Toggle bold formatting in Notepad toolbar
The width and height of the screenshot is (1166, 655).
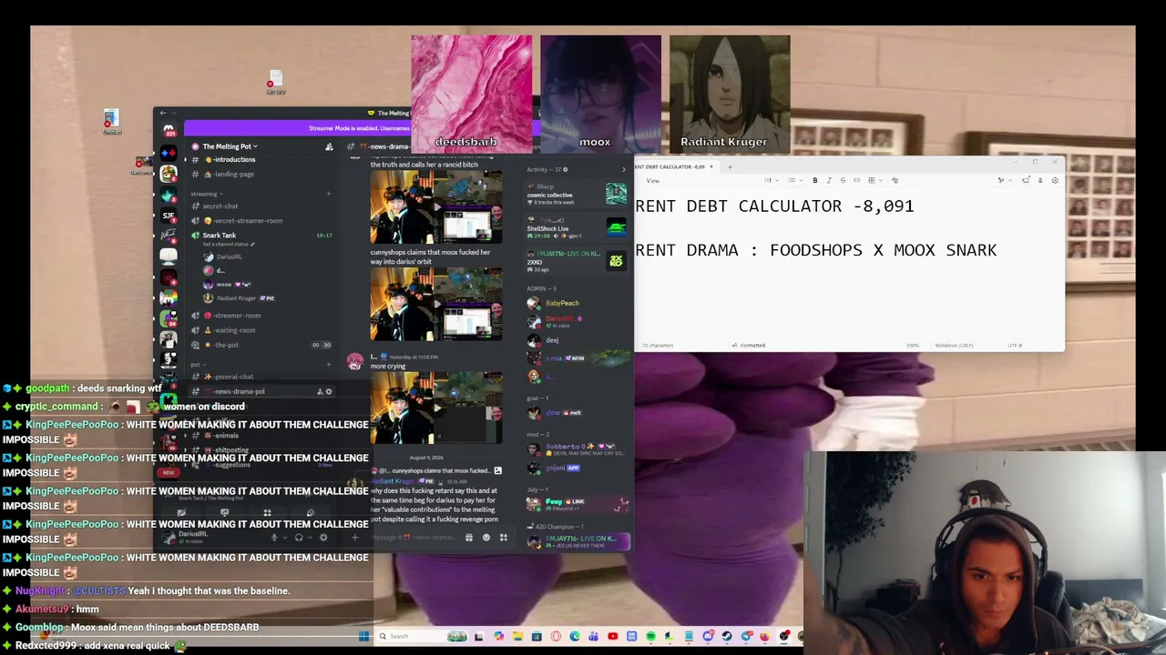[x=815, y=180]
